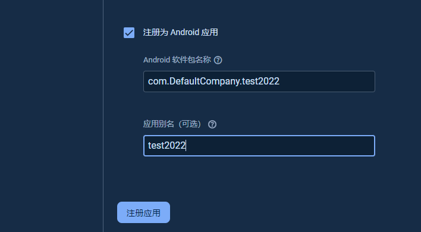This screenshot has height=232, width=421.
Task: Click the word DefaultCompany in package field
Action: [205, 81]
